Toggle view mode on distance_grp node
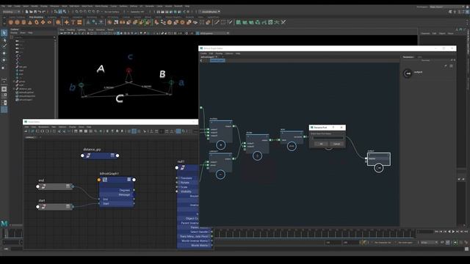 click(112, 155)
